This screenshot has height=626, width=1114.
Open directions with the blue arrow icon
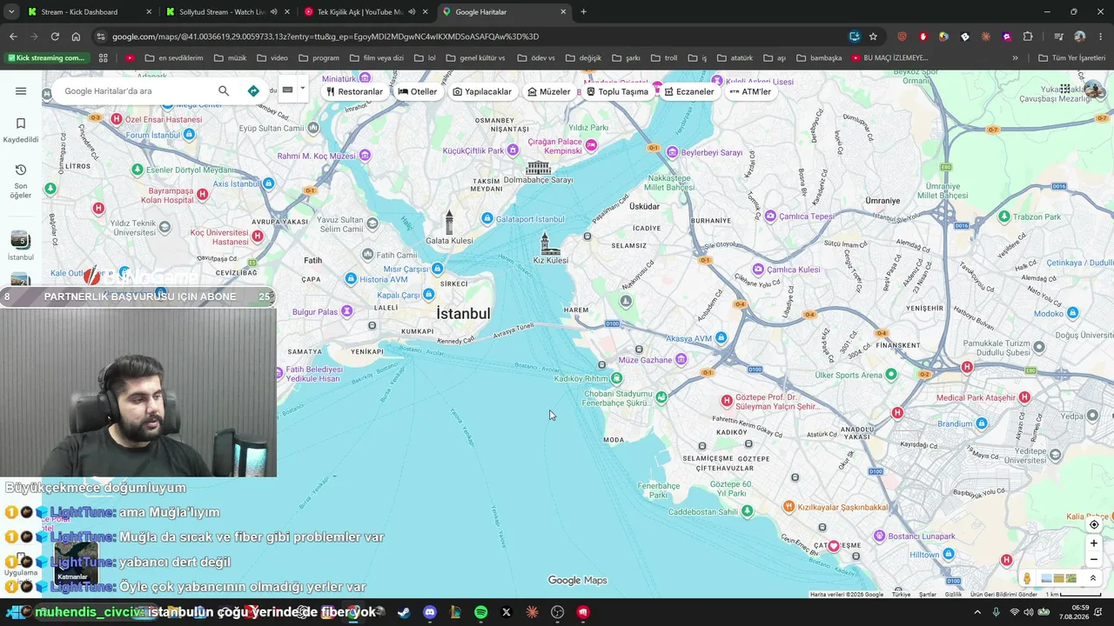pos(253,91)
